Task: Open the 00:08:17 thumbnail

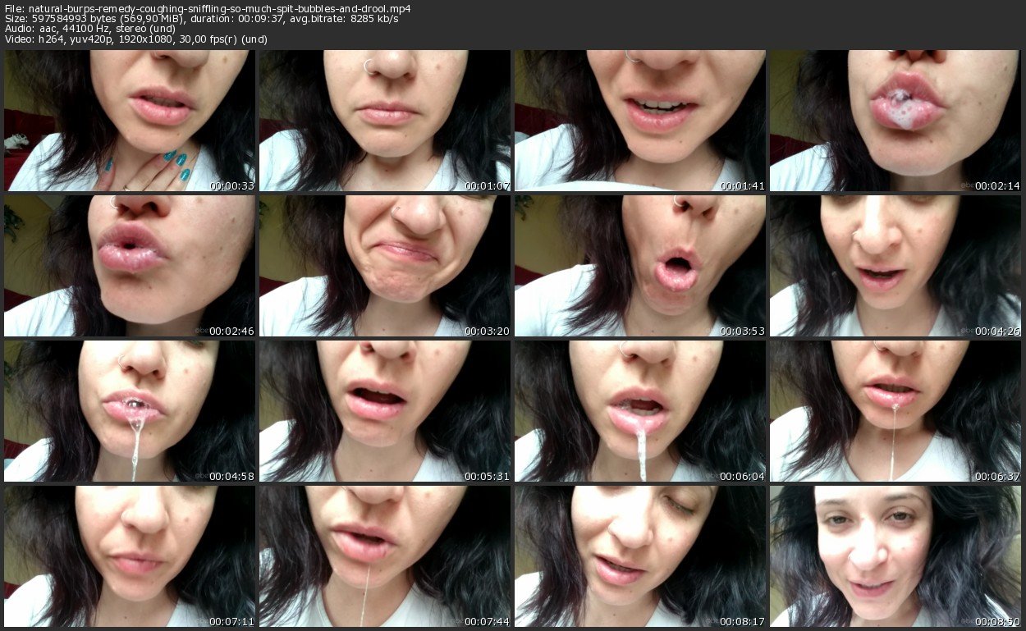Action: [640, 556]
